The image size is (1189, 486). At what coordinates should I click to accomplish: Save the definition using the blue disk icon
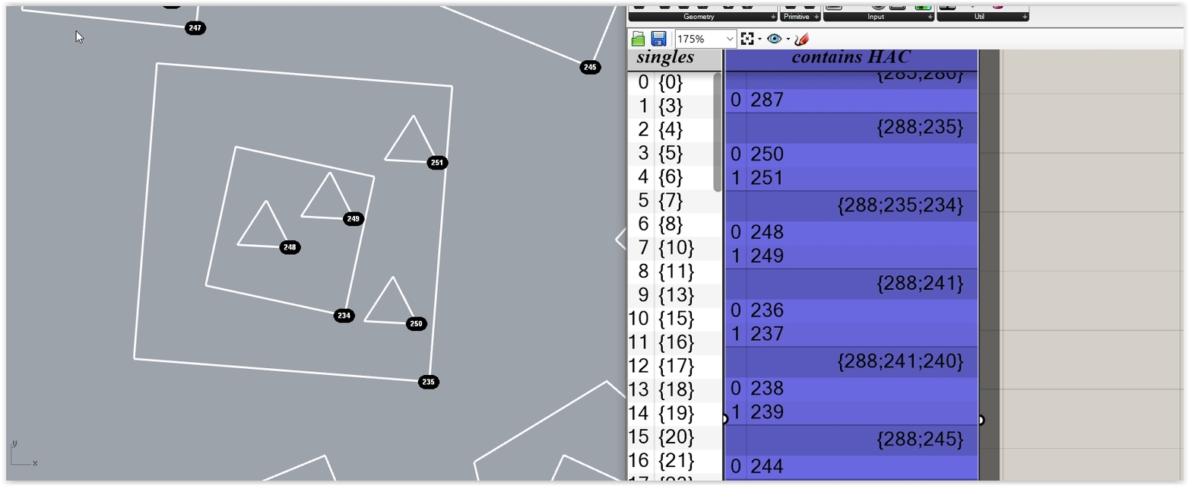point(659,38)
